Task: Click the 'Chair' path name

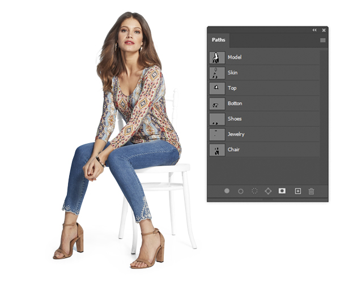Action: click(x=233, y=149)
